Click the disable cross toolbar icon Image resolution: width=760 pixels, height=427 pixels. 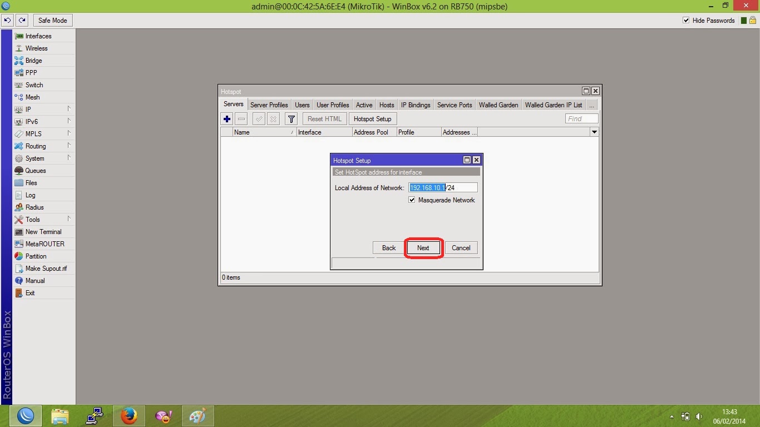click(273, 119)
